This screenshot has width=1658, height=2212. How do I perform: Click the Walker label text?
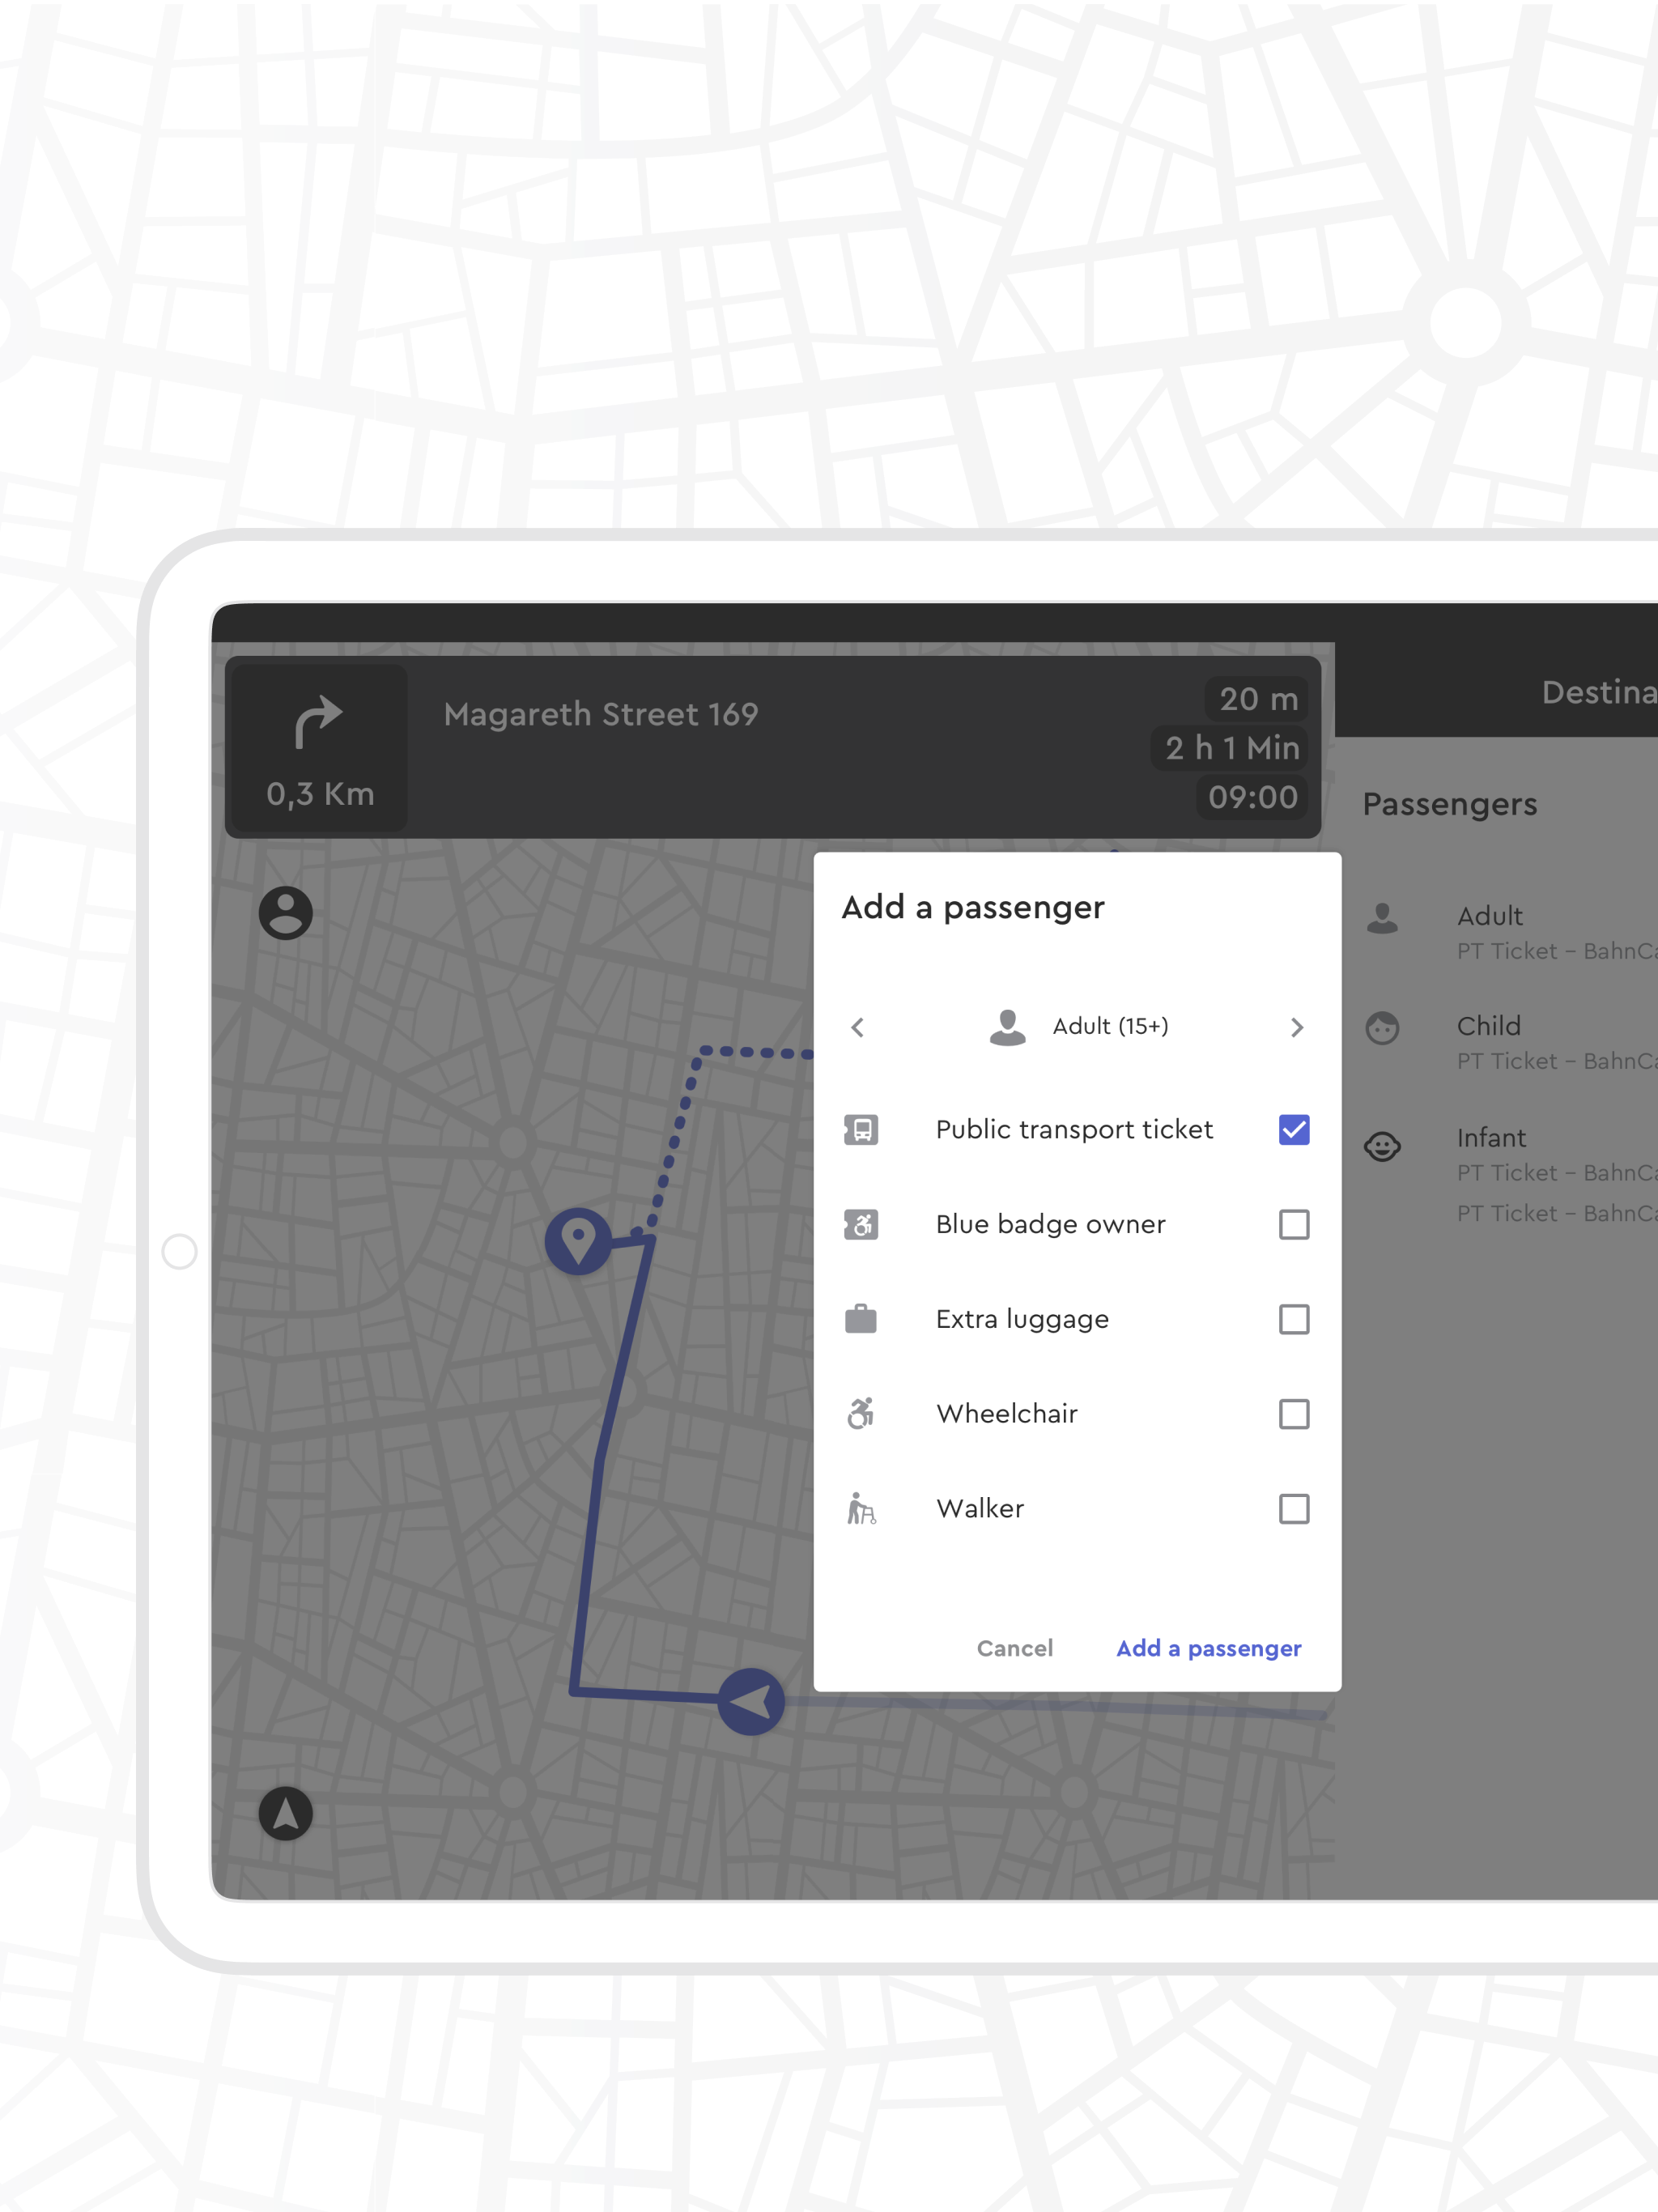point(980,1508)
